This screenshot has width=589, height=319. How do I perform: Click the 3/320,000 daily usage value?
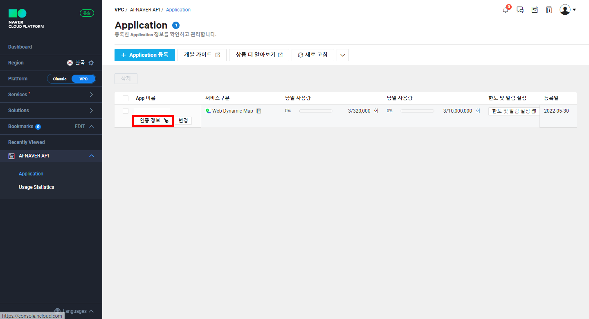point(359,111)
